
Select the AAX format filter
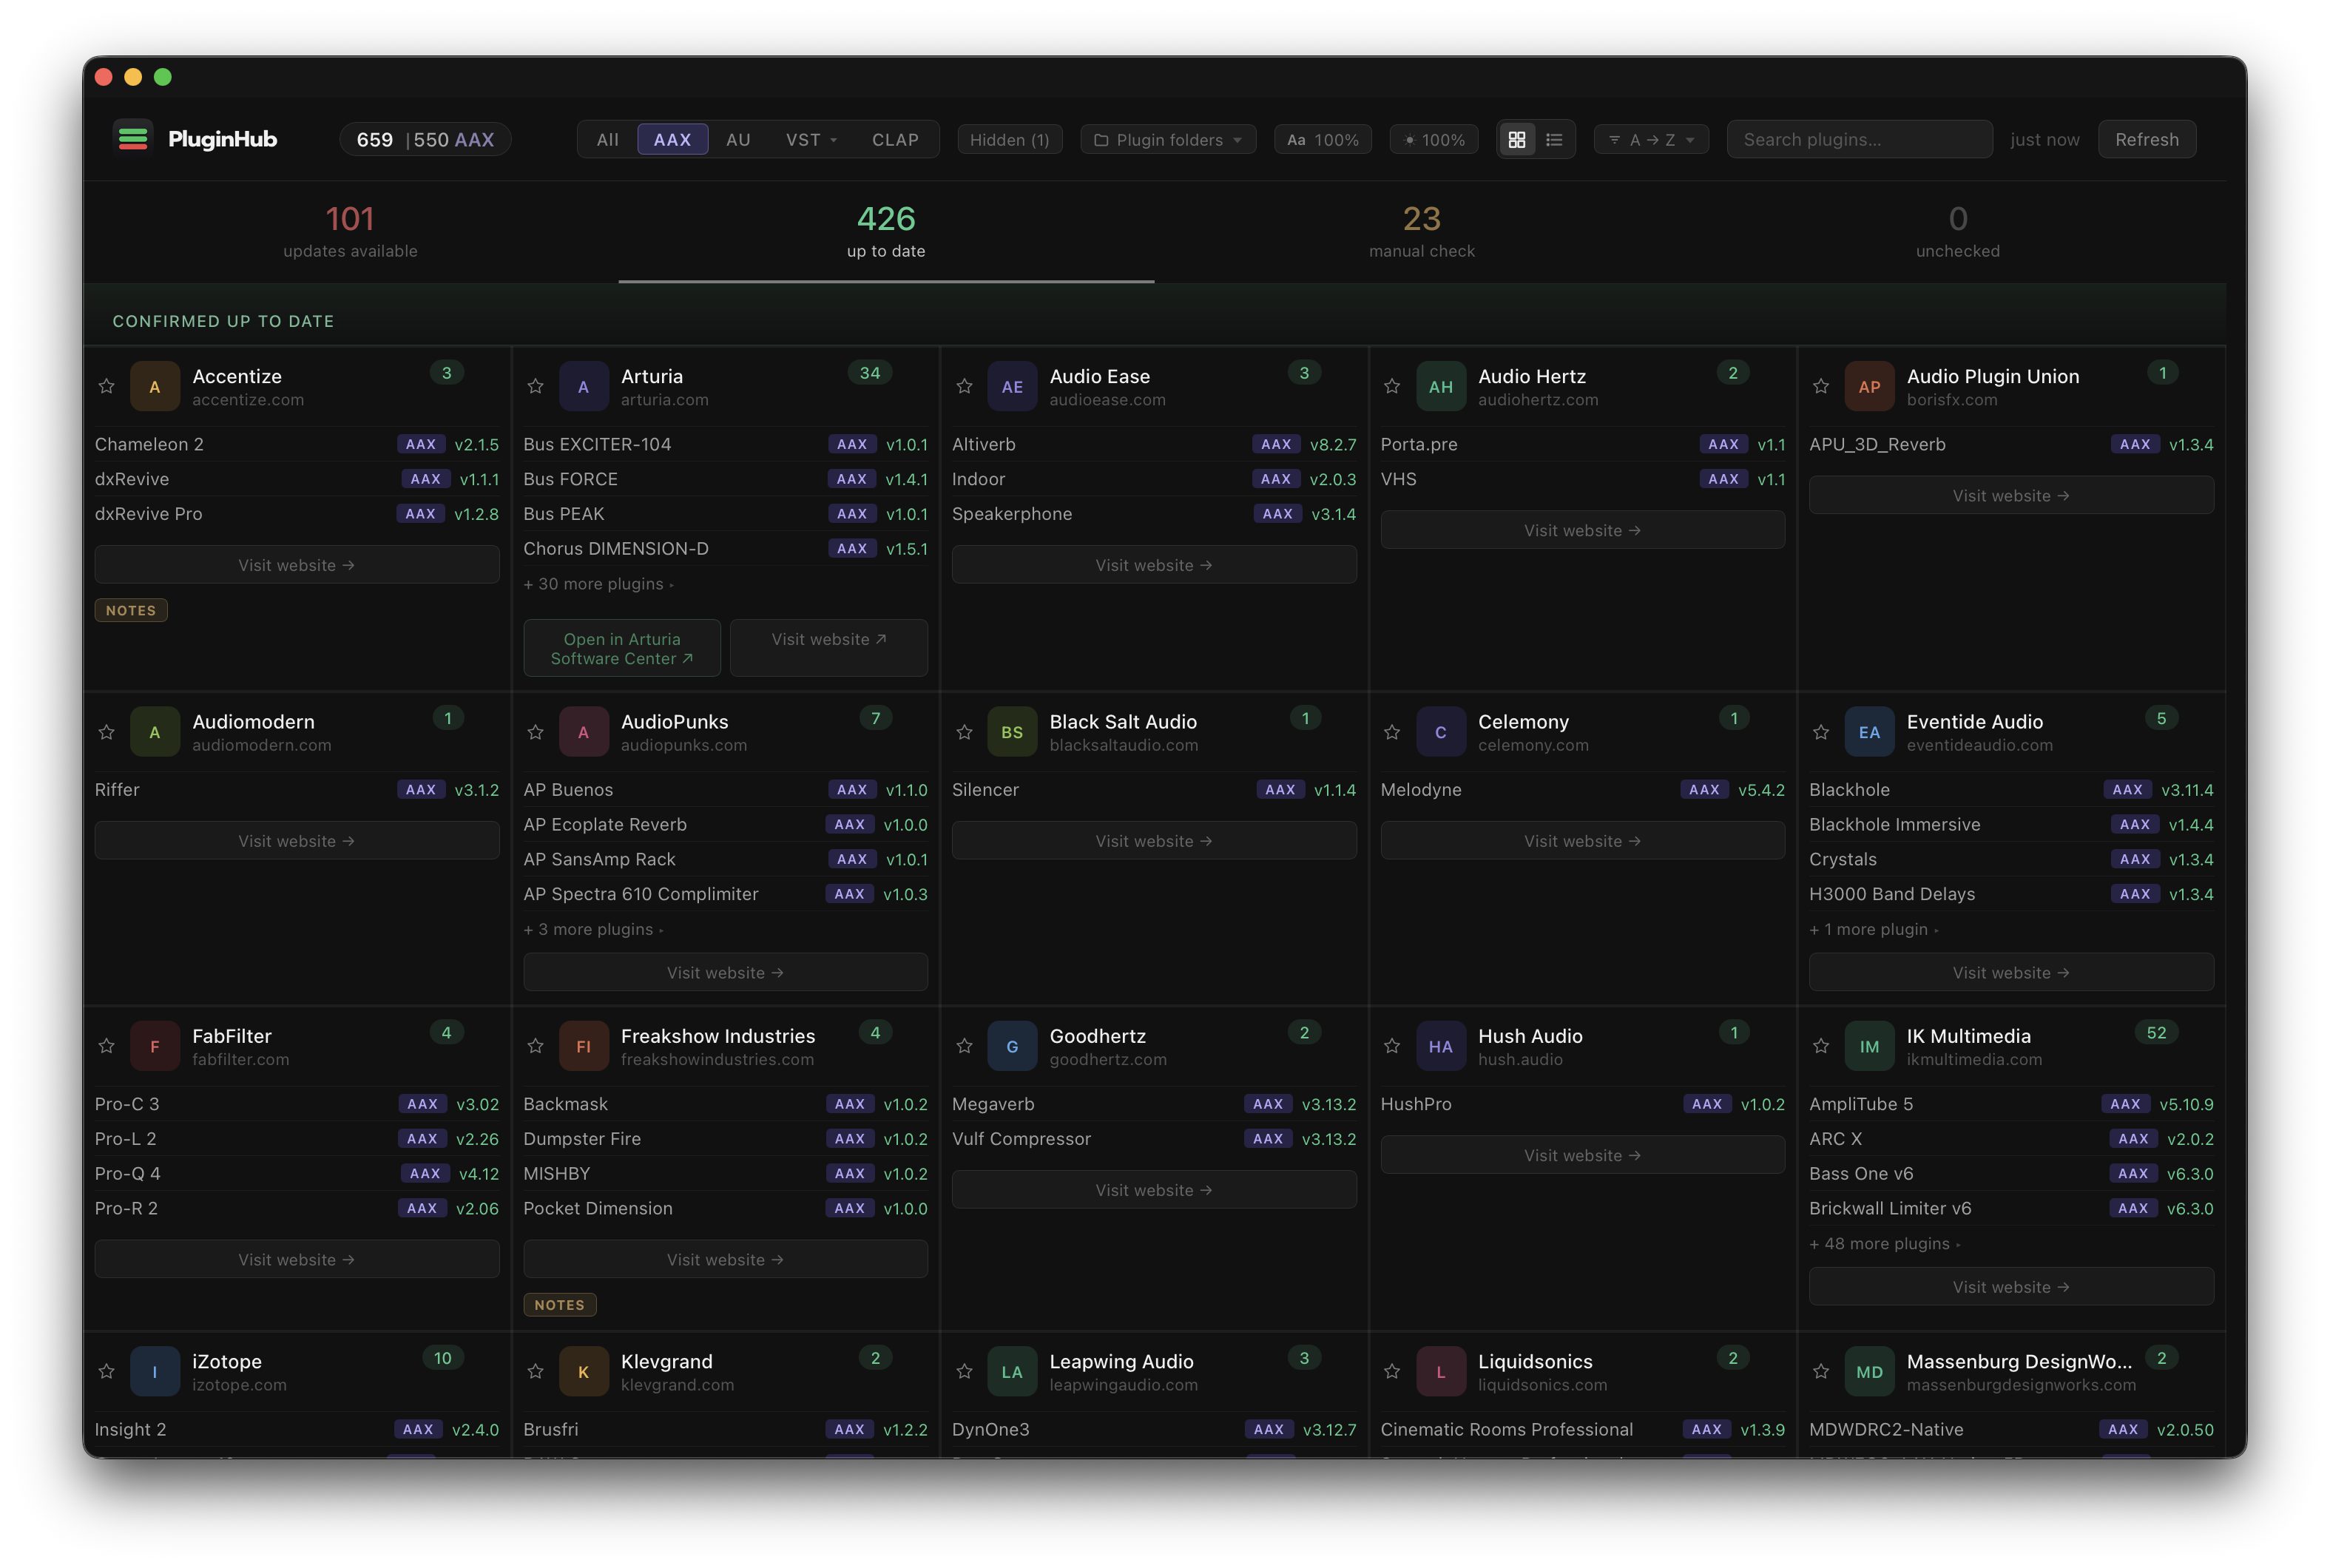tap(672, 140)
